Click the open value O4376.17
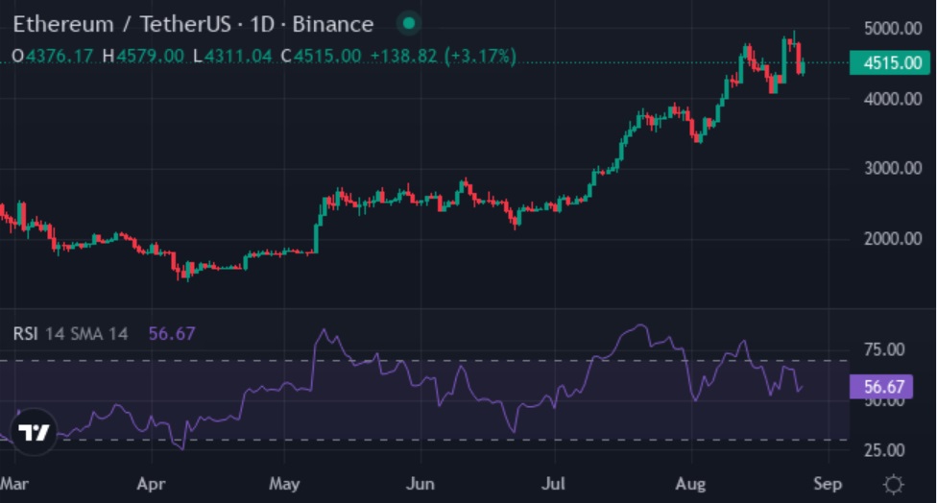The width and height of the screenshot is (937, 503). pos(53,56)
